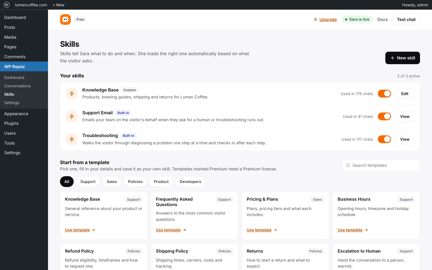The image size is (432, 270).
Task: Turn off the Support Email skill toggle
Action: (x=384, y=116)
